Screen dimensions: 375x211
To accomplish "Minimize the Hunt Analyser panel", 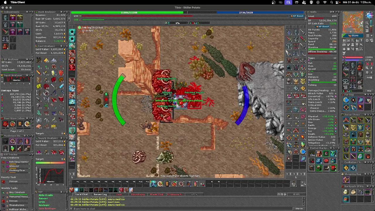I will (64, 12).
